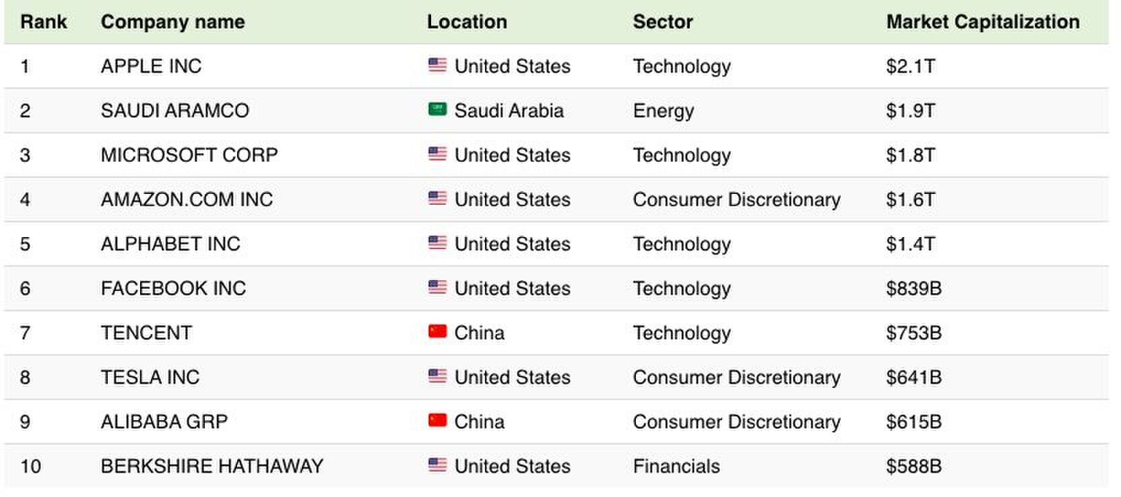This screenshot has height=497, width=1121.
Task: Click the Sector column header
Action: coord(663,22)
